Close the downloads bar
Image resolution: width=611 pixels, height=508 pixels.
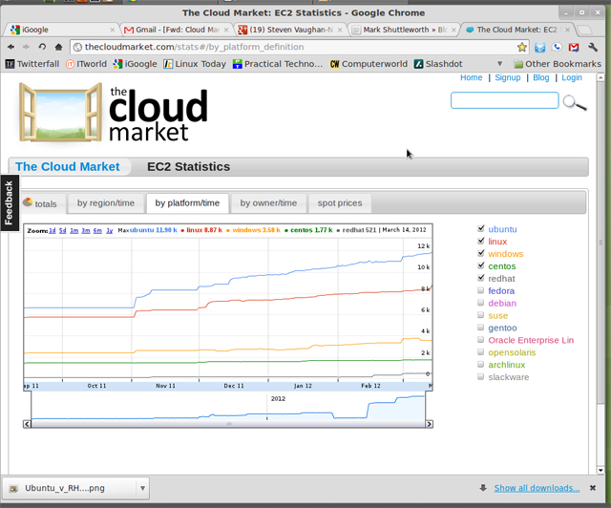pos(593,488)
